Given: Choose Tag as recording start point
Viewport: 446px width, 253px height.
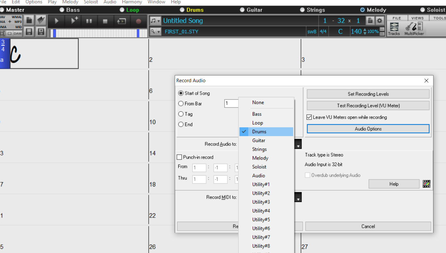Looking at the screenshot, I should coord(185,114).
